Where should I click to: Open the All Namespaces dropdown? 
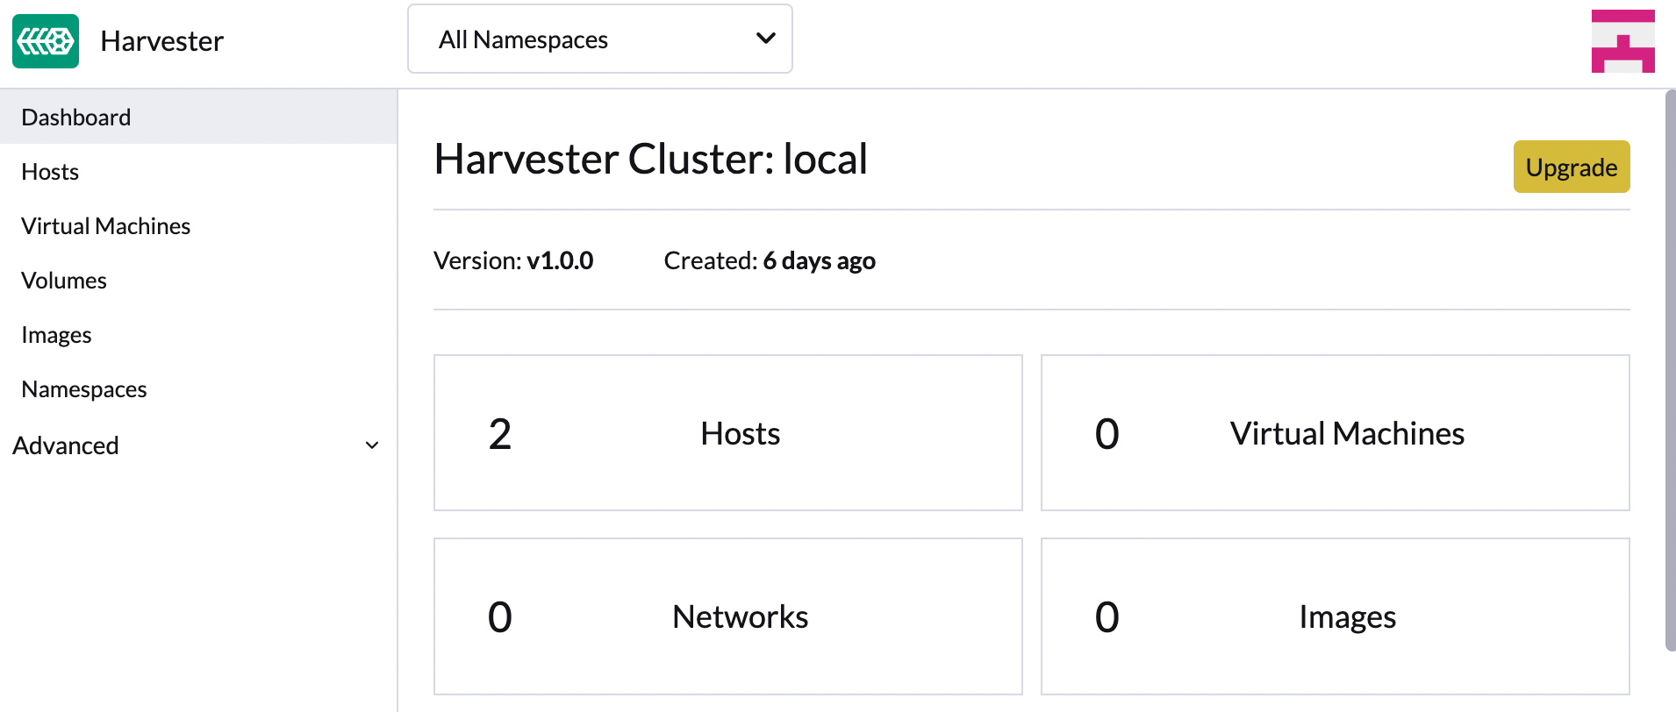(599, 39)
